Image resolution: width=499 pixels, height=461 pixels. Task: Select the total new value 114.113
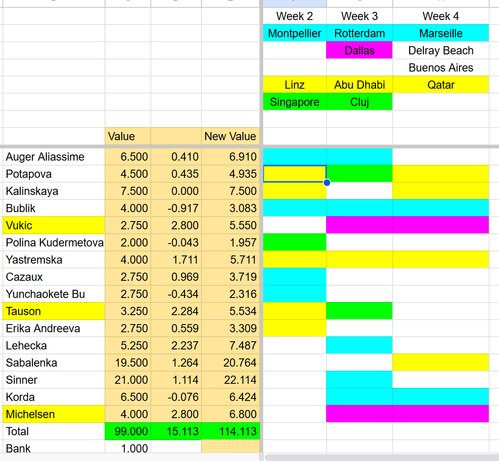[x=230, y=432]
